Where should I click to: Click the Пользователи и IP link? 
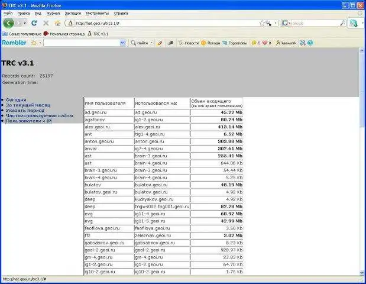pyautogui.click(x=28, y=121)
